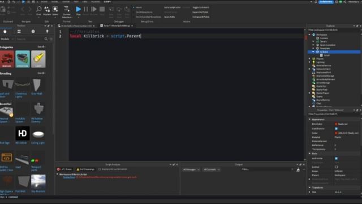Image resolution: width=362 pixels, height=204 pixels.
Task: Expand the StarterPlayer node in Explorer
Action: (x=309, y=93)
